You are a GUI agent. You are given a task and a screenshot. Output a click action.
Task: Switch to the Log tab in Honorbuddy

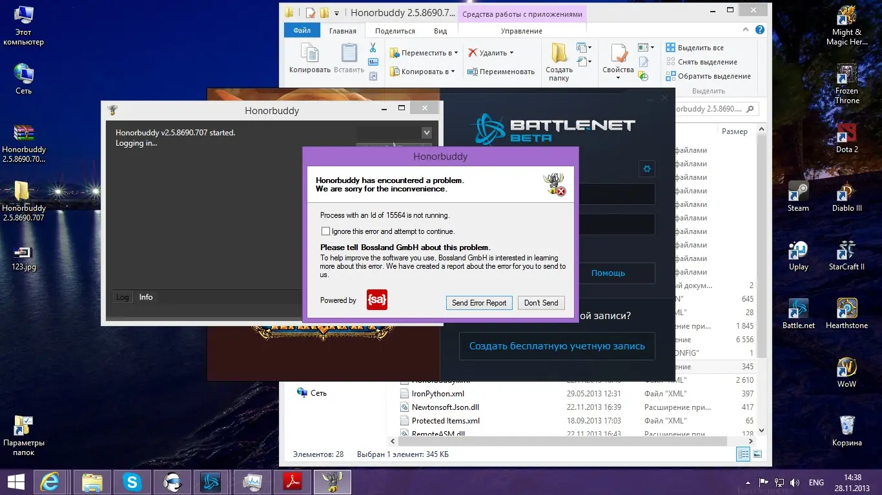tap(123, 297)
